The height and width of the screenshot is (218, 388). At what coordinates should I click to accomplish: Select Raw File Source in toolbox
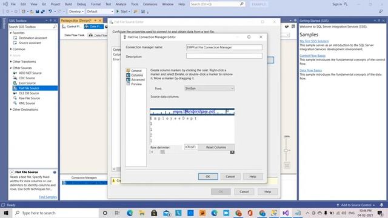click(x=29, y=98)
